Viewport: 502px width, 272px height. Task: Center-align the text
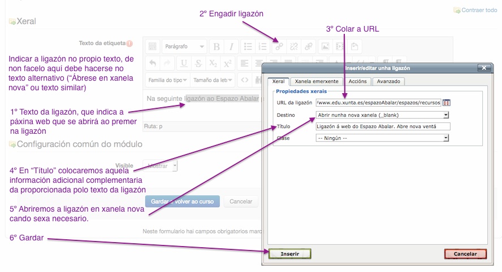pos(259,63)
